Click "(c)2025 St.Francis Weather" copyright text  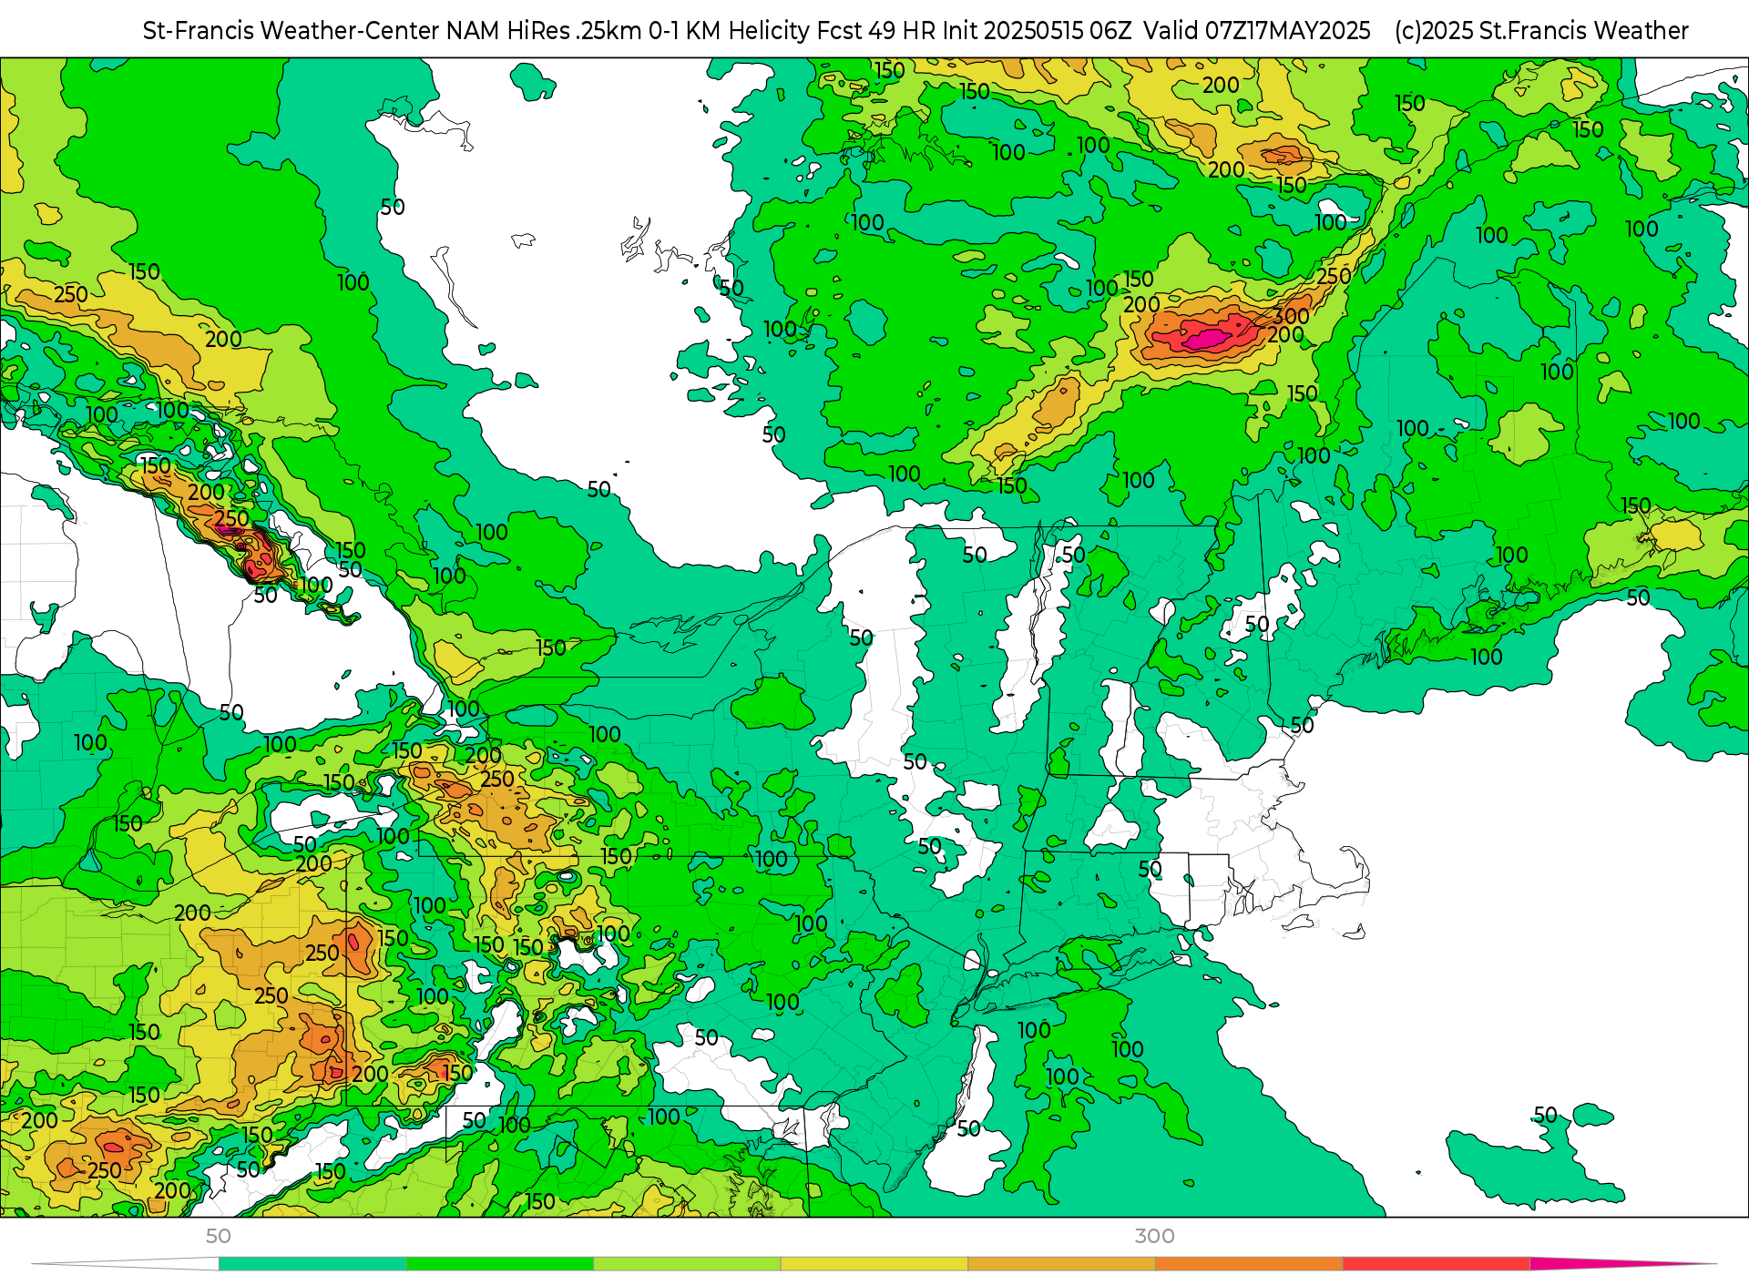[x=1541, y=31]
